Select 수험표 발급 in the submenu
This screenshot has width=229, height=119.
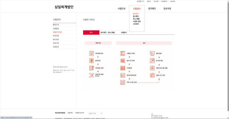(x=137, y=21)
